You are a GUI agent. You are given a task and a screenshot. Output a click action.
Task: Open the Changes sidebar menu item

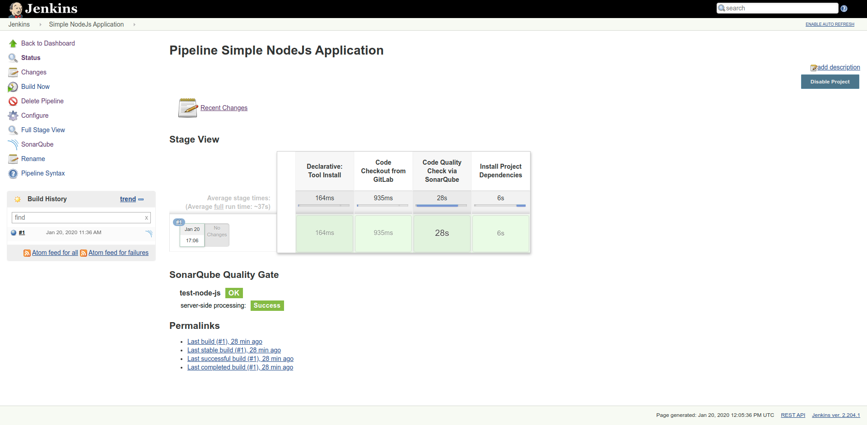[x=33, y=72]
